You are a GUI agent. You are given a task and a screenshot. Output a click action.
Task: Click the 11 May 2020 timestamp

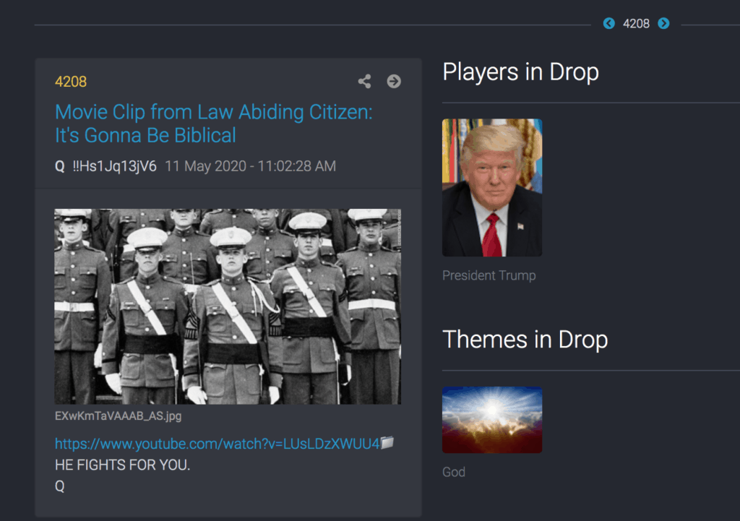click(x=250, y=166)
